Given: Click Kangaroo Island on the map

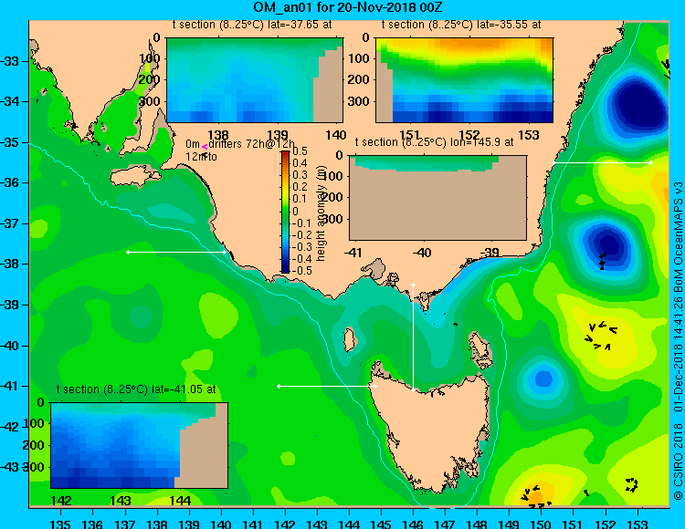Looking at the screenshot, I should coord(135,177).
